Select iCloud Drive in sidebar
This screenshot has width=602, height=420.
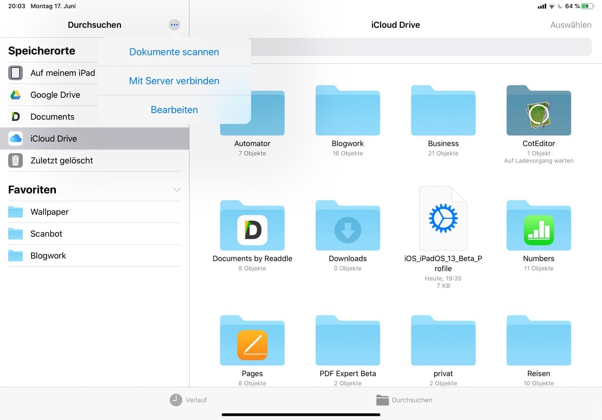(x=94, y=139)
